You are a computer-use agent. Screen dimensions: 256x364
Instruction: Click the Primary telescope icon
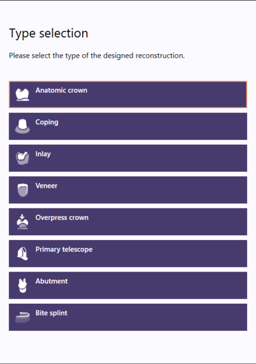coord(22,253)
